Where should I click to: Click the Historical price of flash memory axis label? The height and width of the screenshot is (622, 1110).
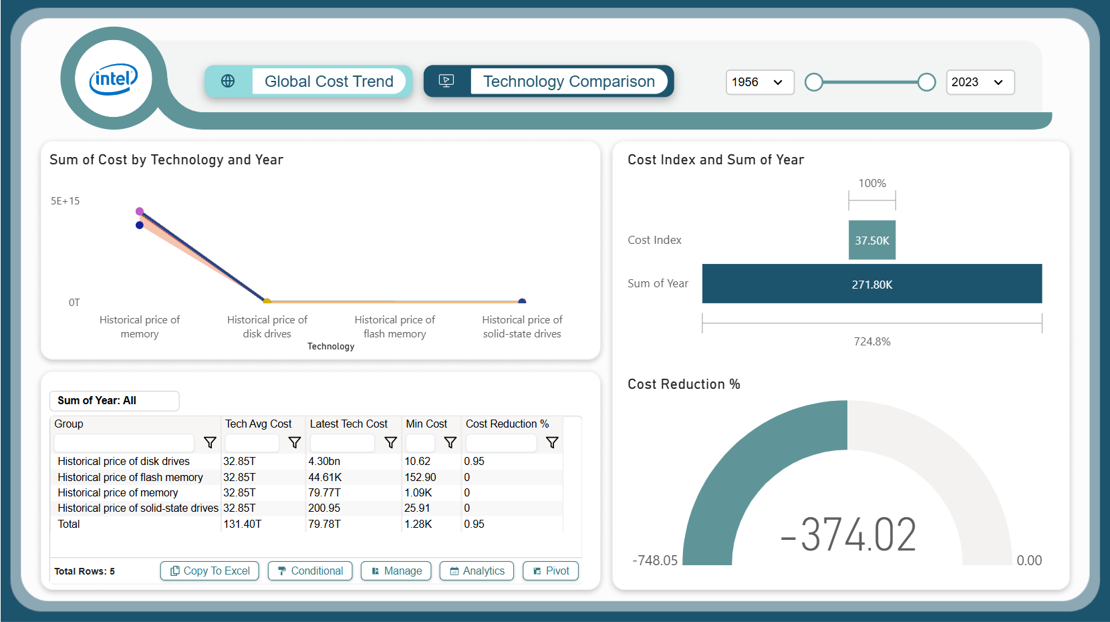click(x=394, y=327)
